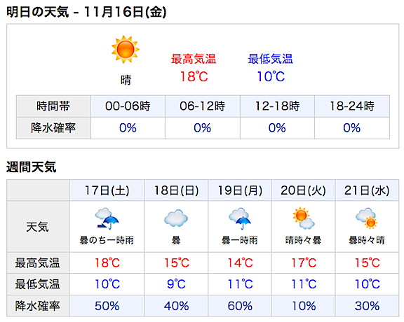Click the 60% precipitation value for 19日

240,306
